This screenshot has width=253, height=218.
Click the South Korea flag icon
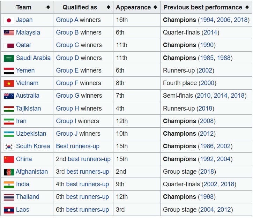(9, 146)
